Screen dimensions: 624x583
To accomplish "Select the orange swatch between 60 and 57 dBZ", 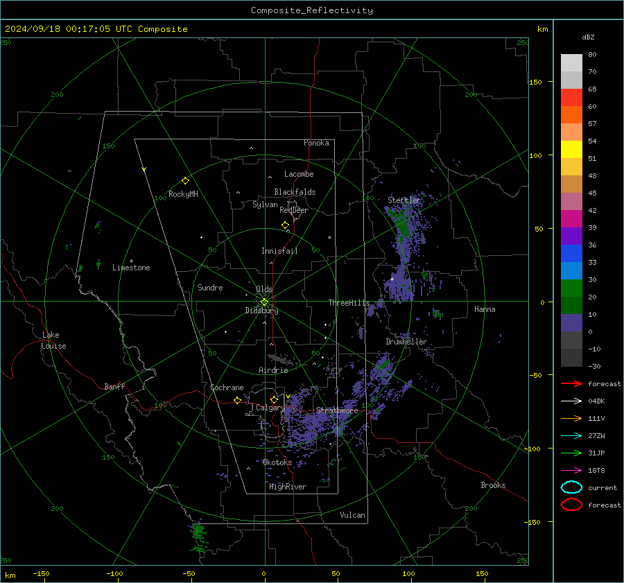I will [x=571, y=115].
